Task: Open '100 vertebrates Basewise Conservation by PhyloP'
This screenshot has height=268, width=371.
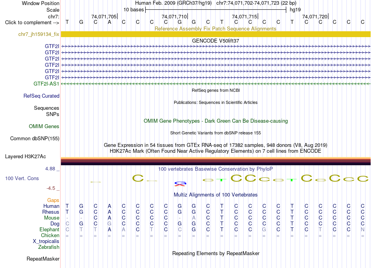Action: pos(216,169)
